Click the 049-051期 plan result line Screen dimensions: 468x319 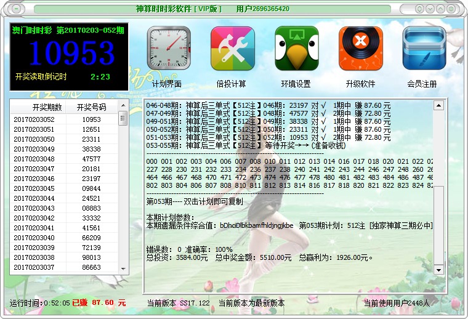(268, 121)
